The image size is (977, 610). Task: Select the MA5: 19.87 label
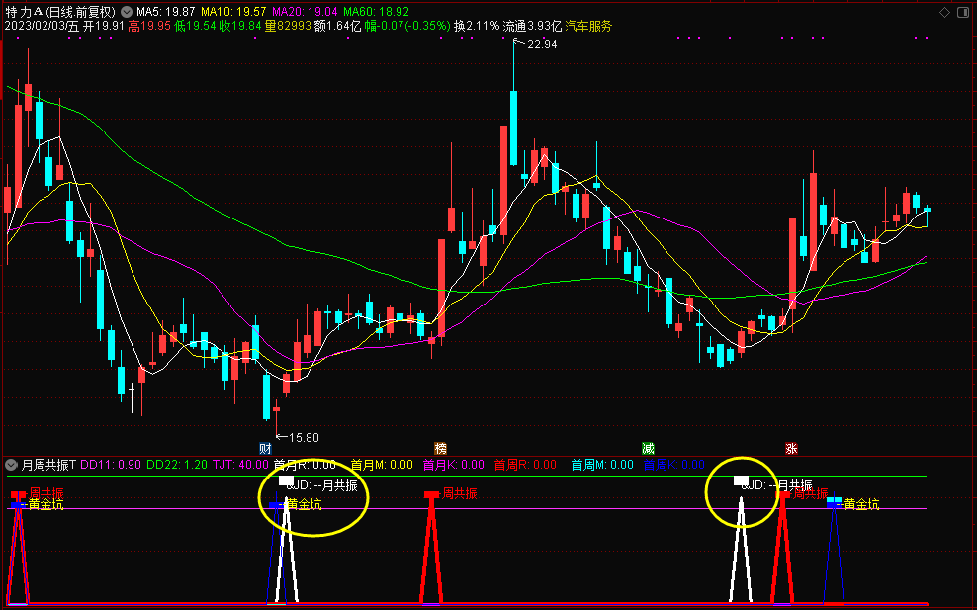point(166,12)
